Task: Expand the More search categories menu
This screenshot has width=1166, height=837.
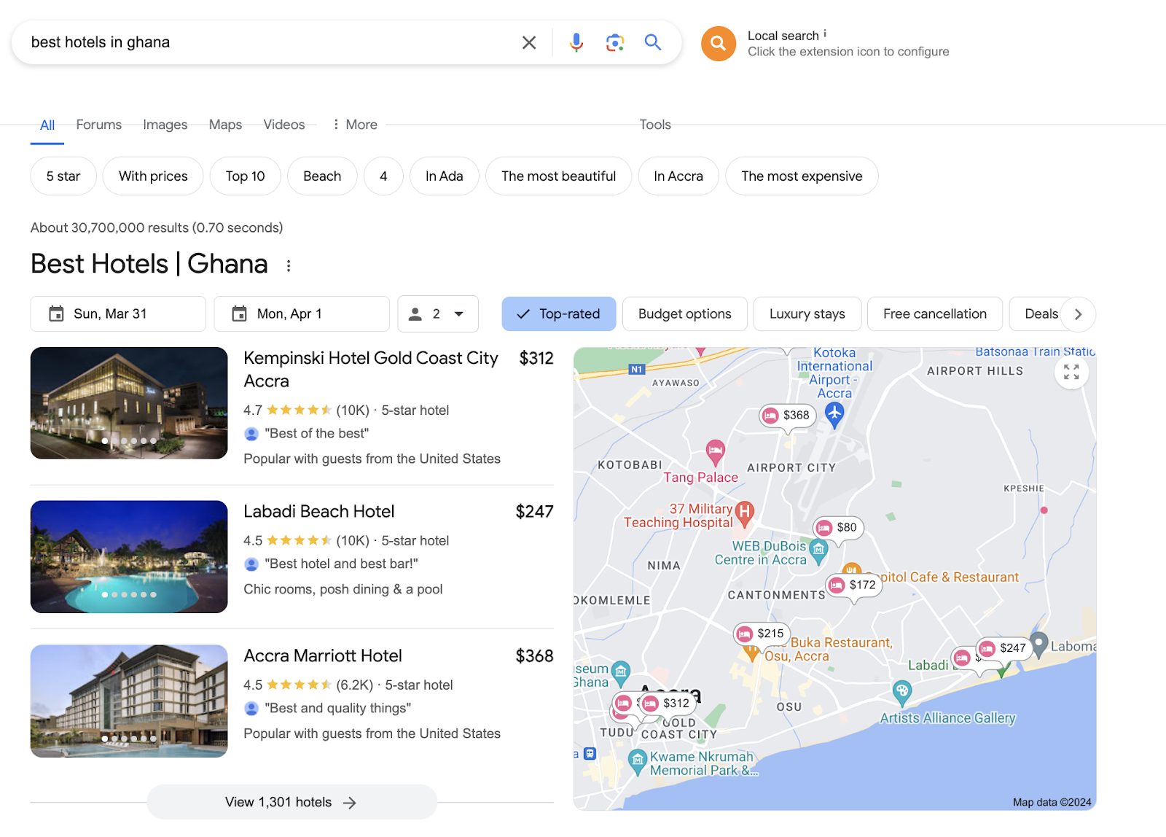Action: click(x=355, y=125)
